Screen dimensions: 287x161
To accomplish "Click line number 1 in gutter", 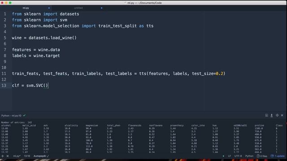I will [5, 14].
